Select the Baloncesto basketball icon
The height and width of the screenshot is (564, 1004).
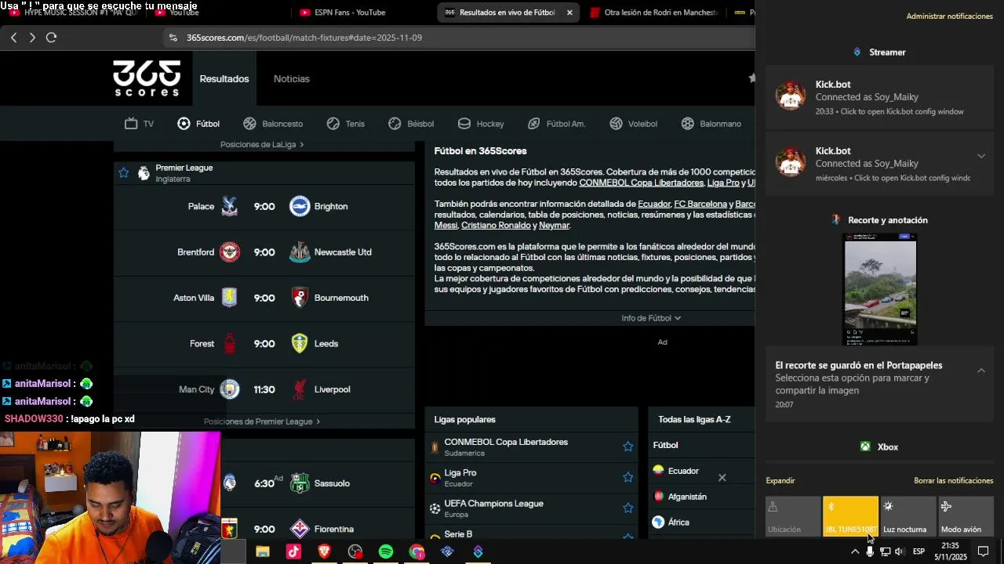[x=249, y=124]
